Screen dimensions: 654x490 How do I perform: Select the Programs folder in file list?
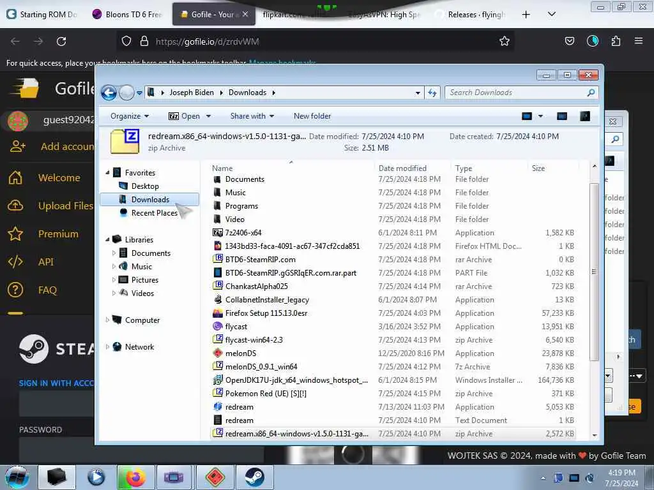coord(241,206)
